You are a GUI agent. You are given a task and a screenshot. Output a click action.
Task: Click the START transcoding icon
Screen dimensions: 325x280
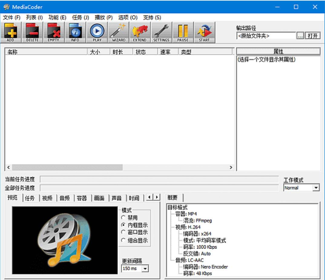tap(204, 32)
